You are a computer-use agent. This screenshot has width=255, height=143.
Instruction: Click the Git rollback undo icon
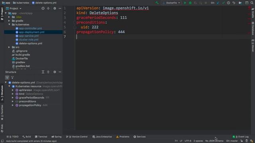click(x=234, y=3)
